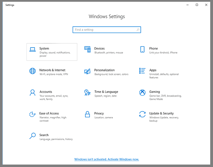Viewport: 213px width, 167px height.
Task: Open the Apps list icon
Action: pyautogui.click(x=142, y=71)
